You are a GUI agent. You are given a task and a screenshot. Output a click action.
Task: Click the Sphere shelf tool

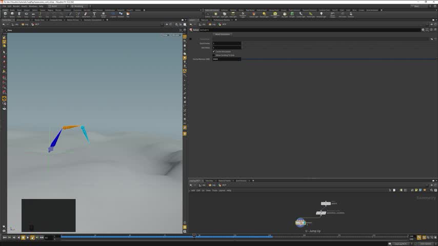(12, 14)
